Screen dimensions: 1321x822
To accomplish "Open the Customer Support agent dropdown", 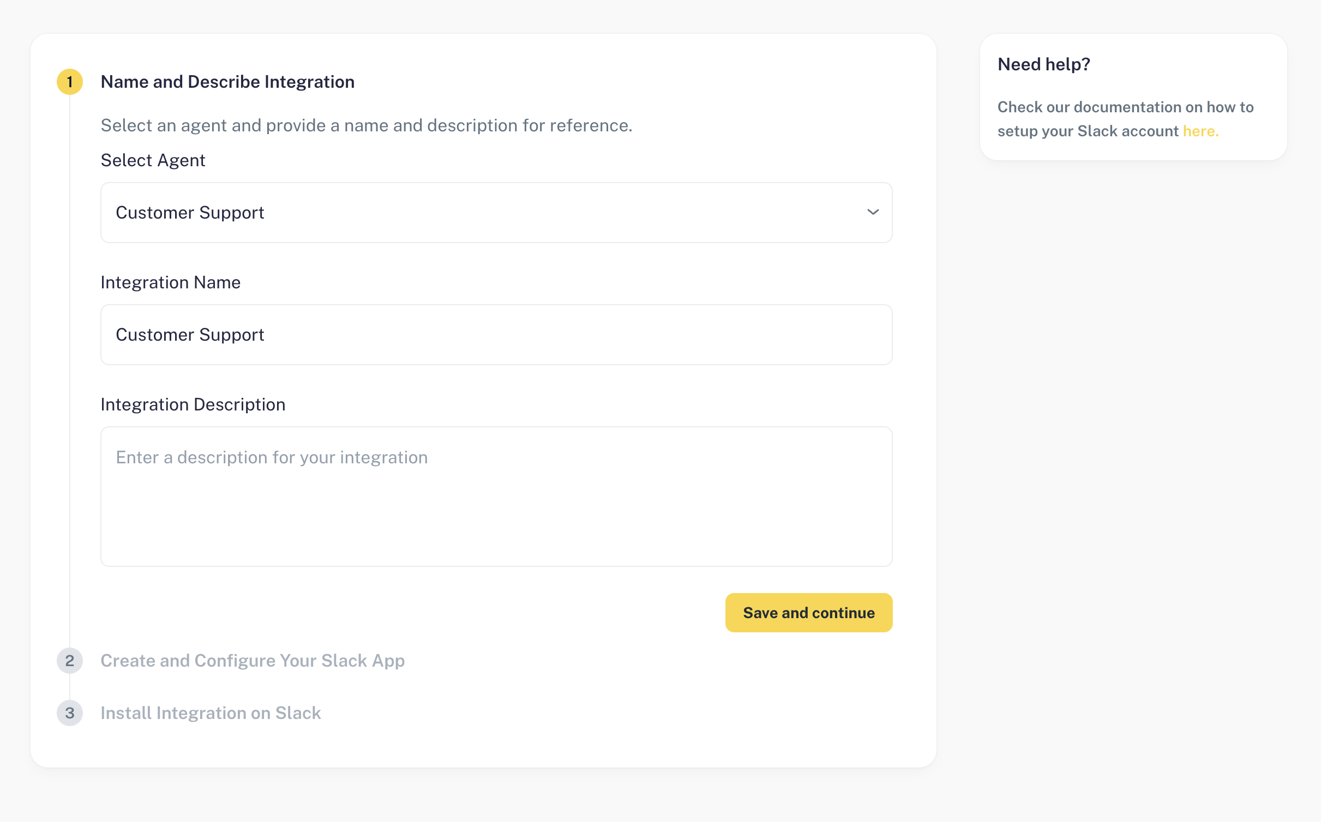I will 495,213.
